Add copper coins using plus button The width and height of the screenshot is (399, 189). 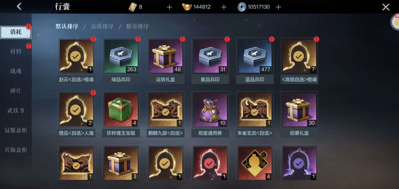pyautogui.click(x=278, y=7)
